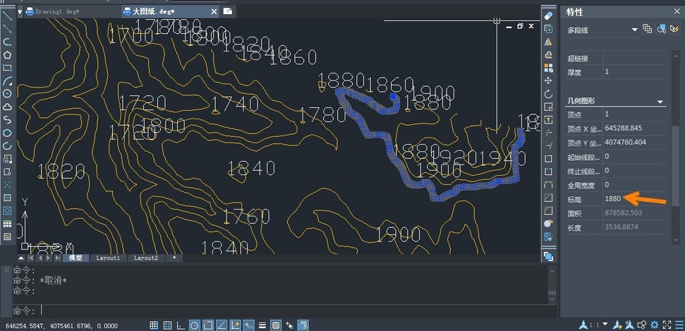Open the drawing tabs list arrow
This screenshot has width=685, height=331.
[x=20, y=11]
